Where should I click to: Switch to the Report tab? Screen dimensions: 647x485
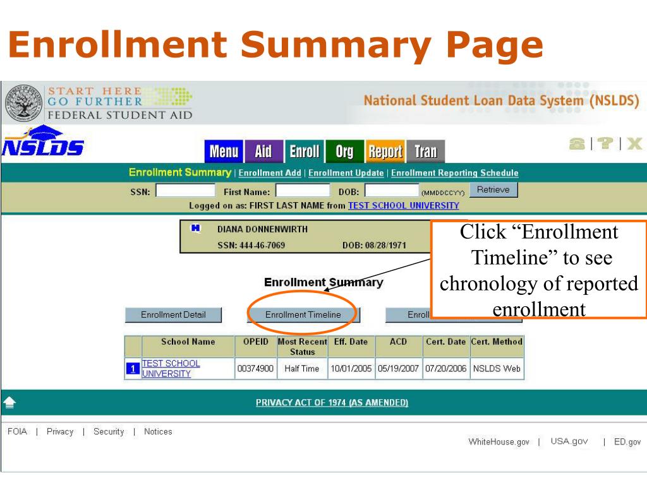(385, 152)
